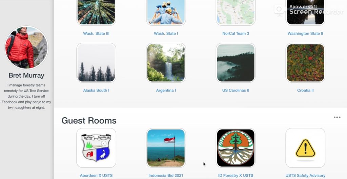
Task: Click the Wash. State I link
Action: [166, 34]
